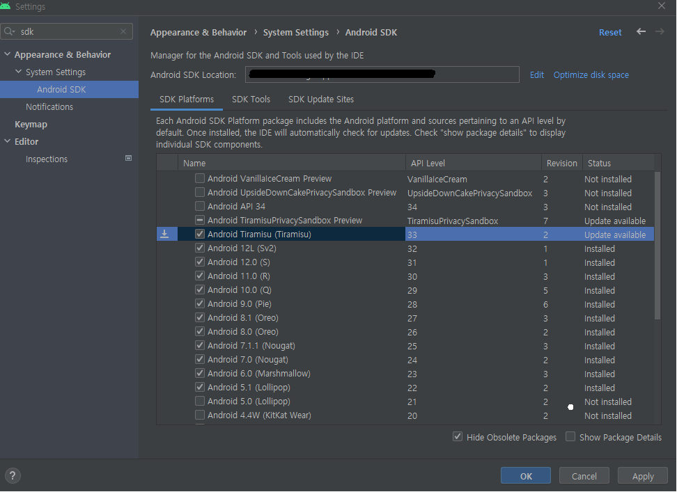The image size is (677, 492).
Task: Click the SDK platforms table scrollbar
Action: coord(657,246)
